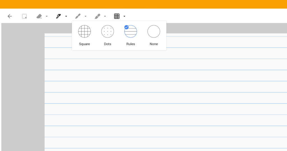This screenshot has width=287, height=151.
Task: Activate the dashed-square selection tool
Action: (x=24, y=16)
